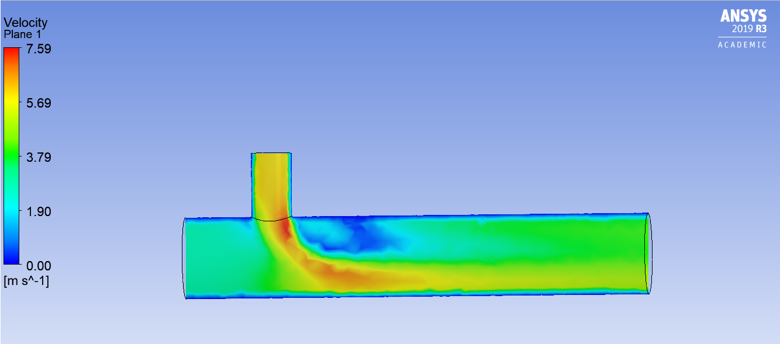This screenshot has height=344, width=780.
Task: Click the red top of the color bar
Action: [11, 53]
